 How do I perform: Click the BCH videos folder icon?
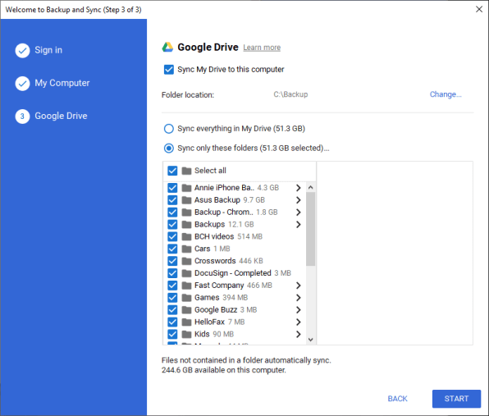[x=186, y=236]
